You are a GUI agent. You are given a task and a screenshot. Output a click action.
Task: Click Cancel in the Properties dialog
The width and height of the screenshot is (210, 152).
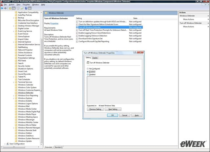pyautogui.click(x=125, y=115)
